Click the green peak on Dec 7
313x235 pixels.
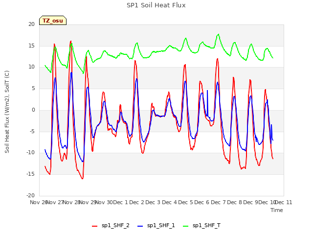point(219,34)
